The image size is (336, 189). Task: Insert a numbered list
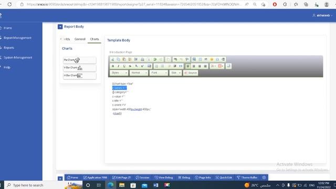pos(156,66)
